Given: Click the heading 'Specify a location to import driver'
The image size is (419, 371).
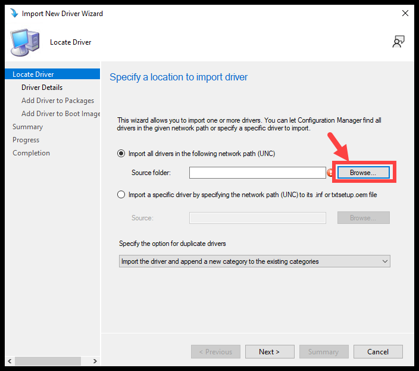Looking at the screenshot, I should point(179,77).
